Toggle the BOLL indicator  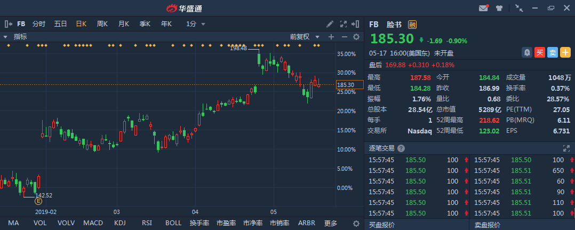click(173, 223)
